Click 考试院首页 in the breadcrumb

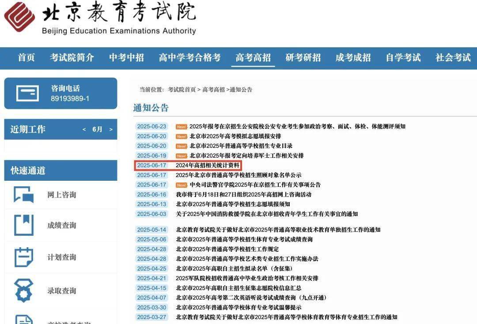click(182, 89)
